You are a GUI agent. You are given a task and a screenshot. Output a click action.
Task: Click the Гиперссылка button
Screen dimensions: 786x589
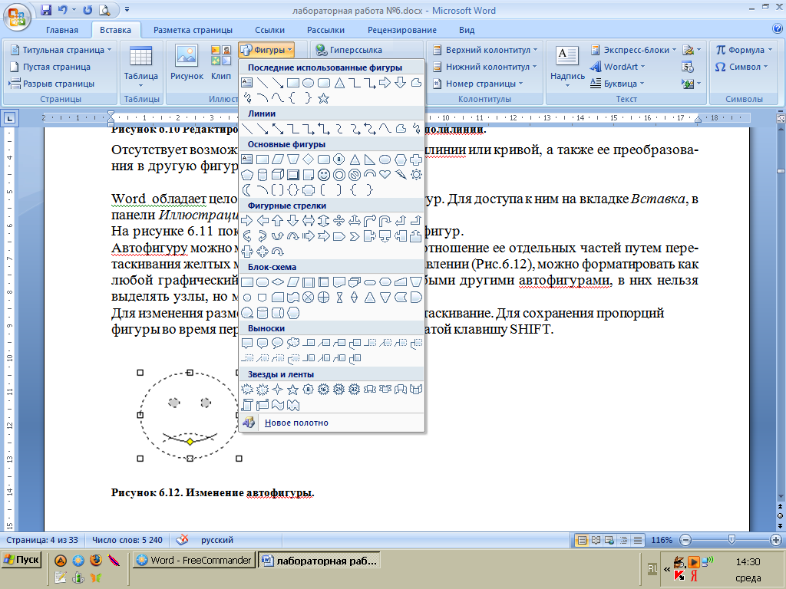click(x=349, y=50)
